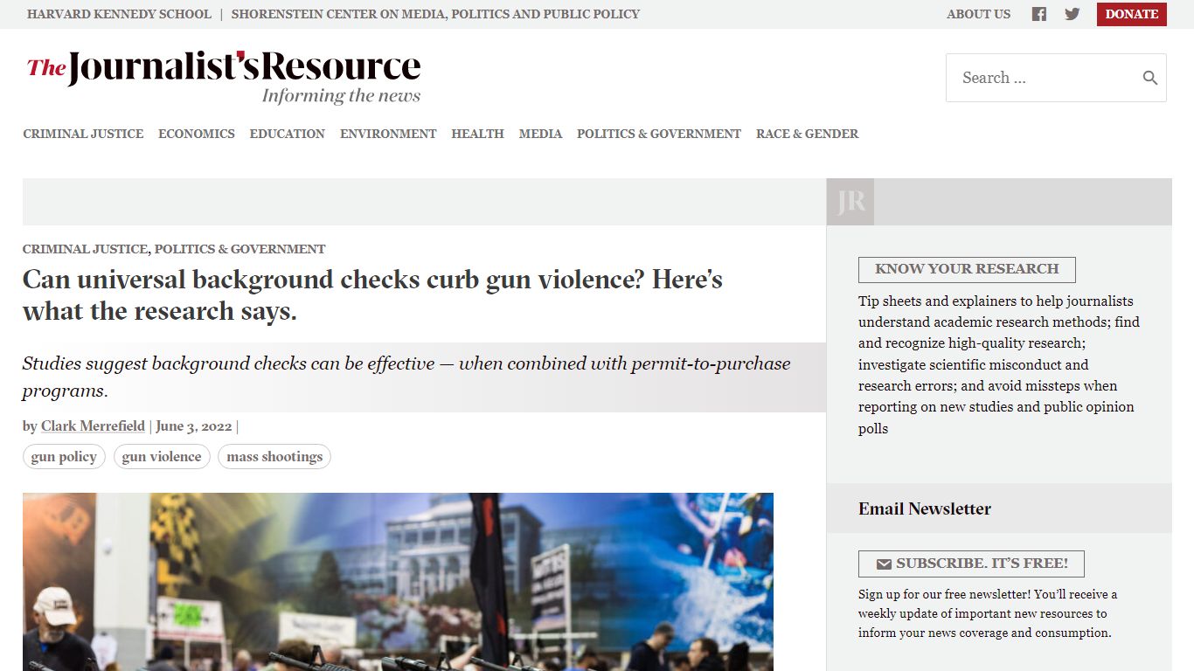Click the Email Newsletter heading
Viewport: 1194px width, 671px height.
(x=925, y=508)
